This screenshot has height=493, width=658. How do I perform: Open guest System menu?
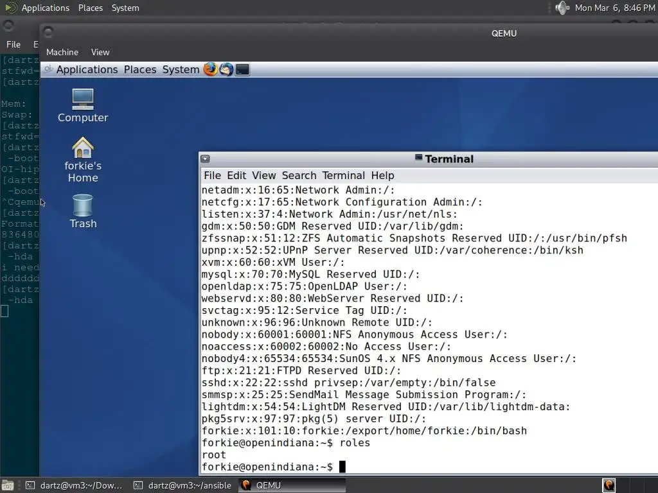click(x=181, y=69)
